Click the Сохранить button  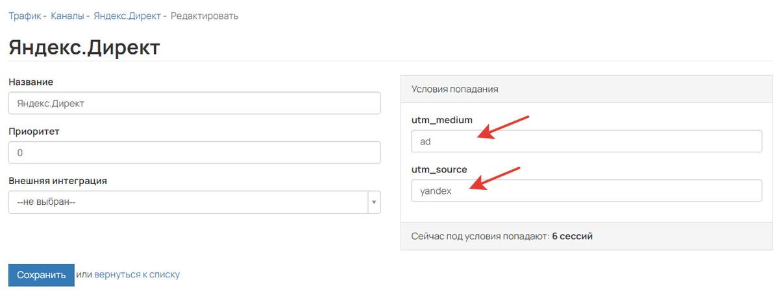point(42,275)
